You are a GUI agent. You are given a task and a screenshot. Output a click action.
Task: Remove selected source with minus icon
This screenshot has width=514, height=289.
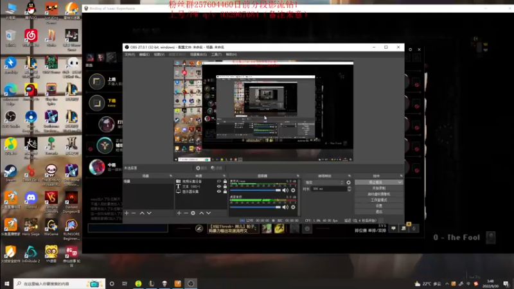[x=186, y=213]
